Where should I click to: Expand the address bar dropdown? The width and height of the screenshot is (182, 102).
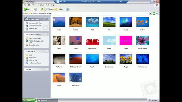pyautogui.click(x=150, y=13)
